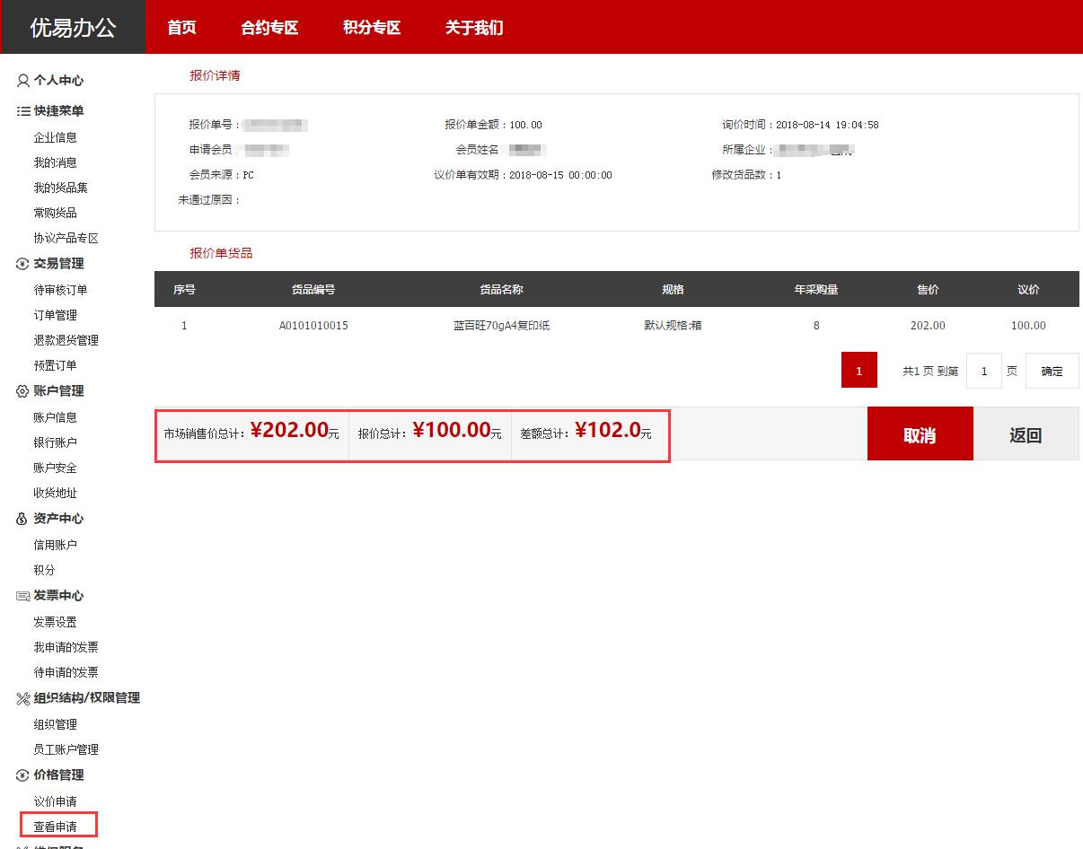Open 查看申请 in the sidebar
Screen dimensions: 1083x849
[x=56, y=827]
